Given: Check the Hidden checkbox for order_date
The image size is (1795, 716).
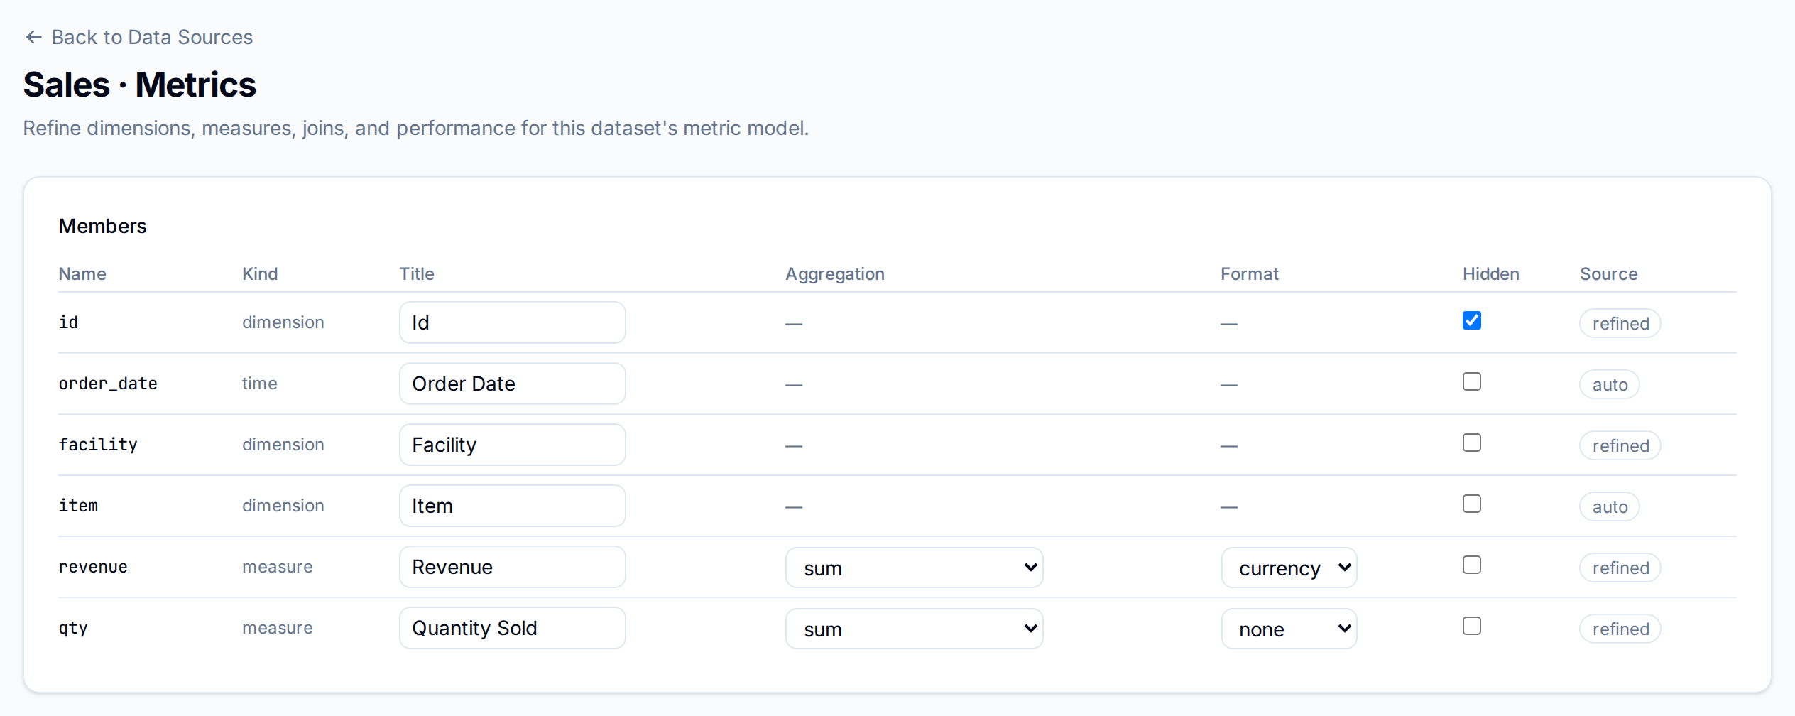Looking at the screenshot, I should pos(1472,381).
